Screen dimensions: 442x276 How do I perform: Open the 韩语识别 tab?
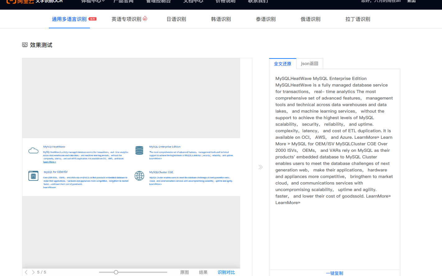point(221,19)
